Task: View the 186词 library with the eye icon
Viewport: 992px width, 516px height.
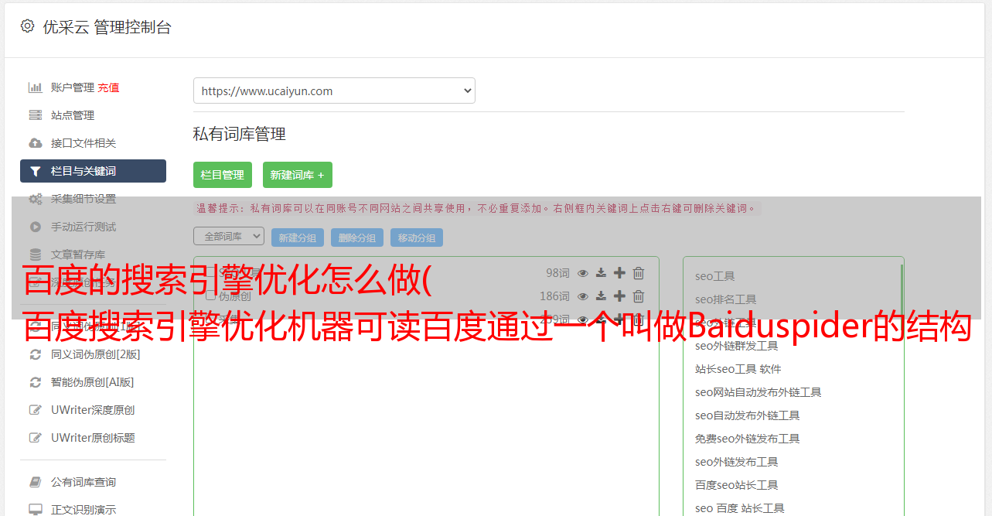Action: point(583,296)
